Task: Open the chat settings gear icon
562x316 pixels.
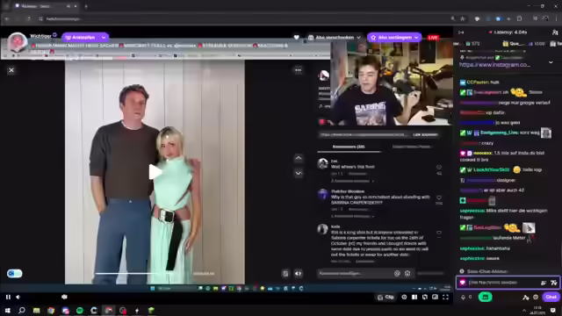Action: (536, 297)
